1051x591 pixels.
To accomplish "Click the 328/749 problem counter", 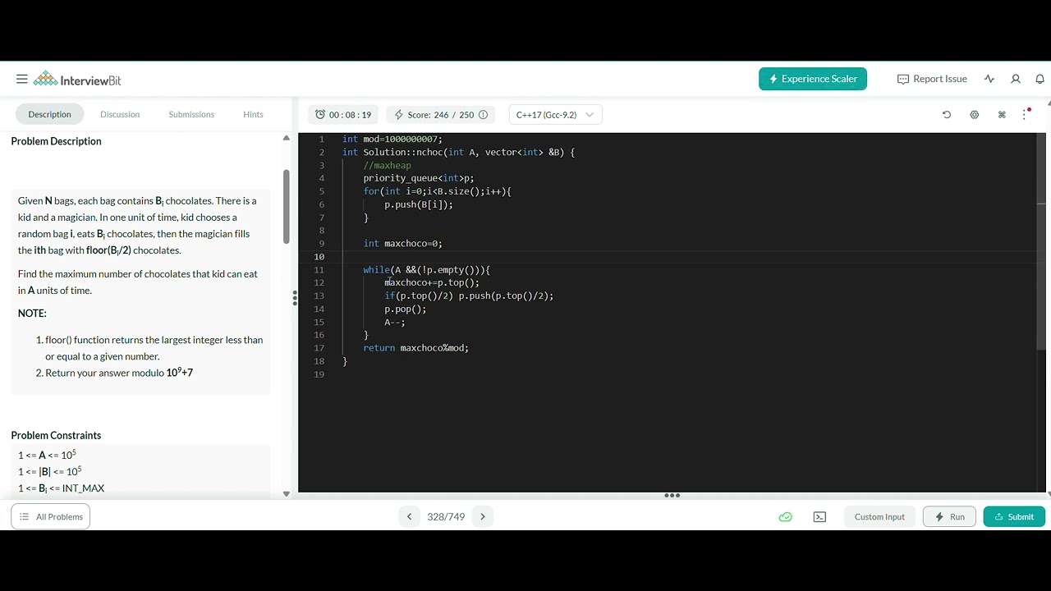I will click(446, 516).
